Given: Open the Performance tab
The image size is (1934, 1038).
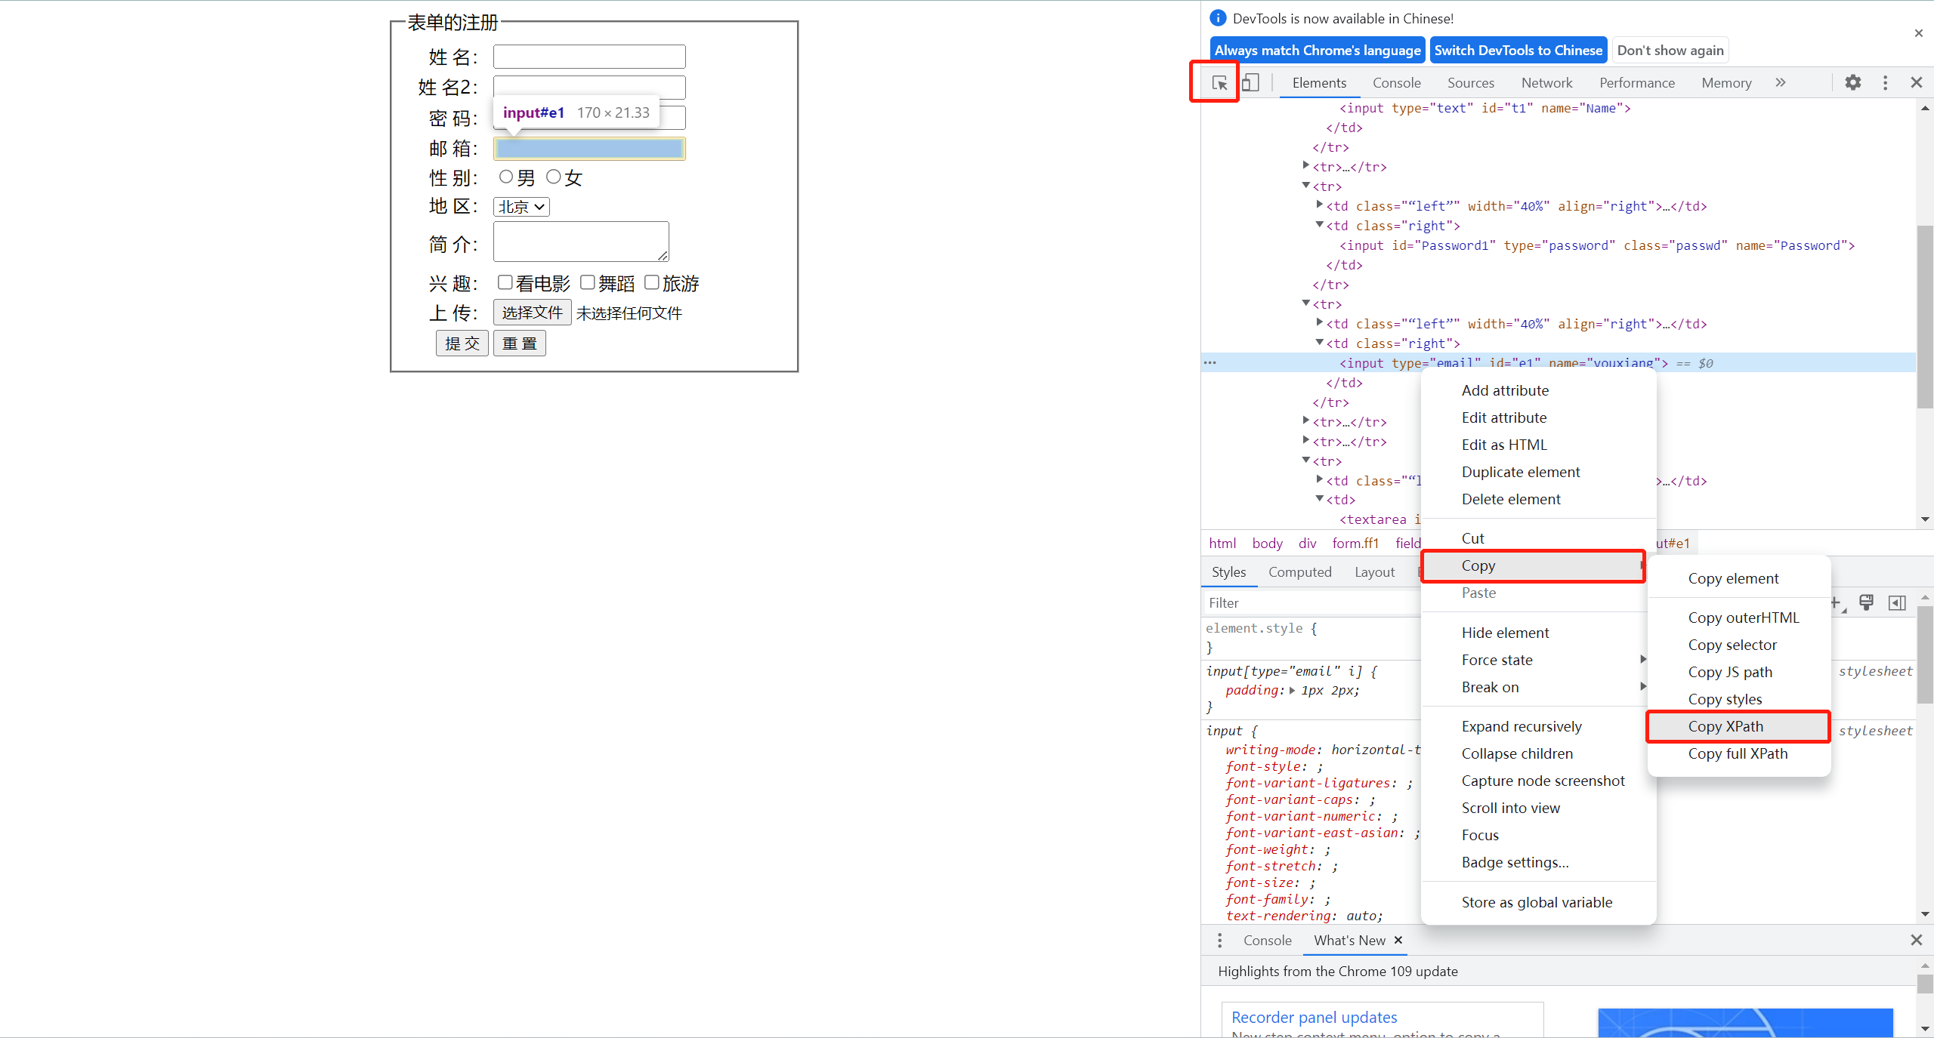Looking at the screenshot, I should [1636, 83].
